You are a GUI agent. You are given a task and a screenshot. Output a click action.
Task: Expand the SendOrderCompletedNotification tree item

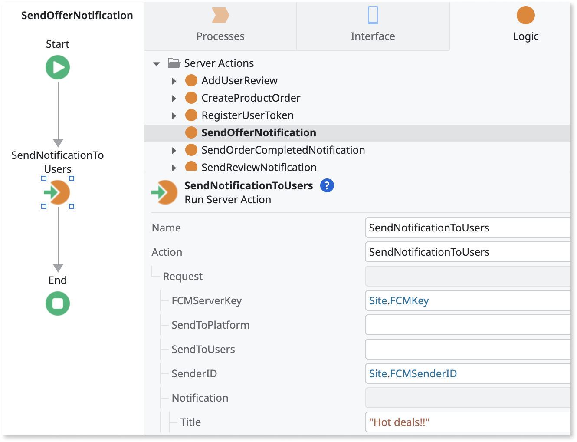pos(174,150)
